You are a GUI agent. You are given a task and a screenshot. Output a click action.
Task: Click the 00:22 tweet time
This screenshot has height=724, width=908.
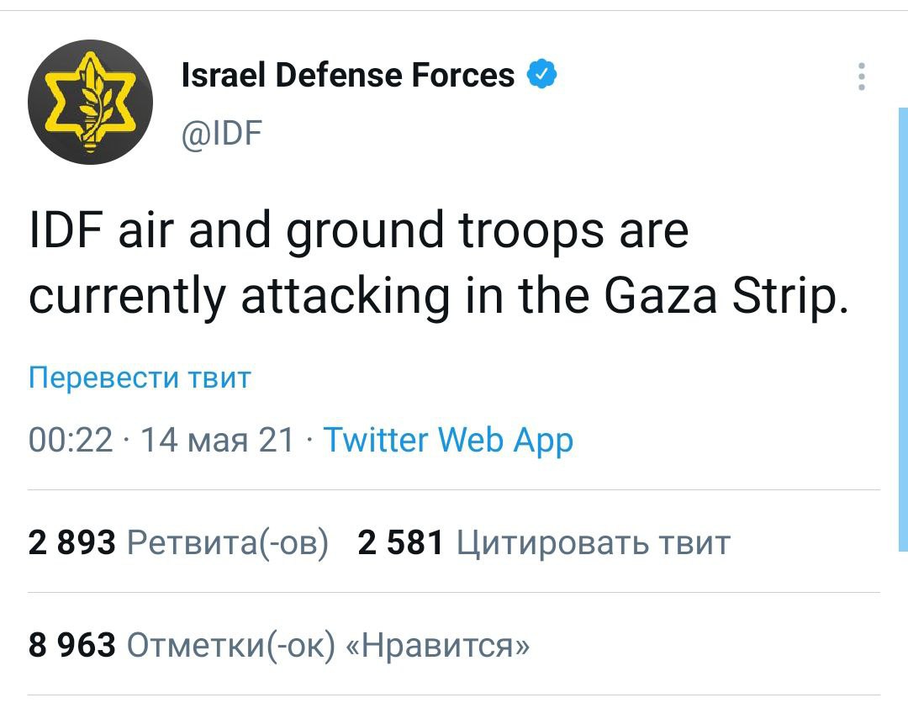click(71, 440)
